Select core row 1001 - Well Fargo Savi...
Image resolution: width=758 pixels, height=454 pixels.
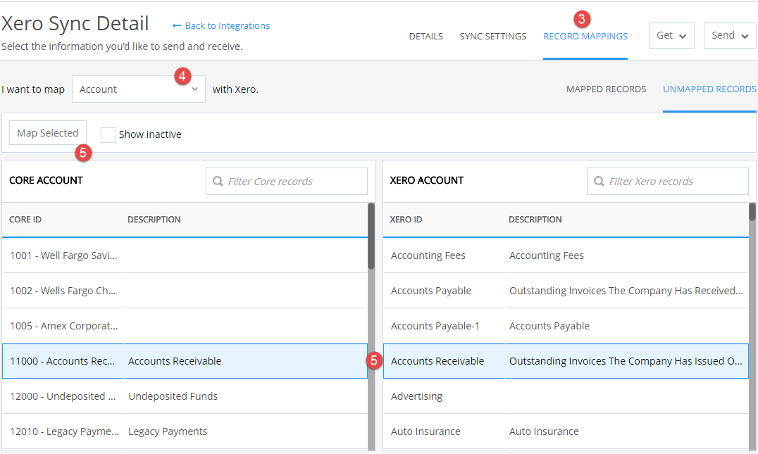point(185,256)
